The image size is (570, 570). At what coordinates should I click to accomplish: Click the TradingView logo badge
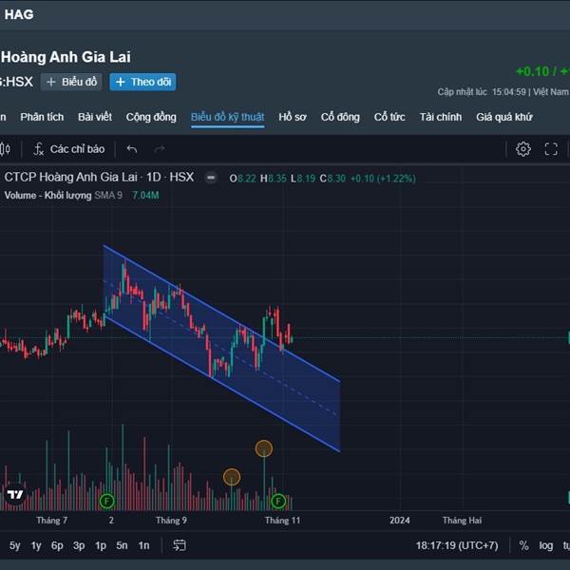[15, 494]
